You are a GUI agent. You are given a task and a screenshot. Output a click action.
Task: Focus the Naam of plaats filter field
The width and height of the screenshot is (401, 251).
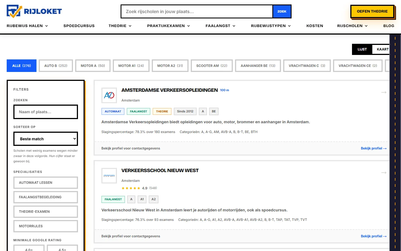tap(46, 112)
